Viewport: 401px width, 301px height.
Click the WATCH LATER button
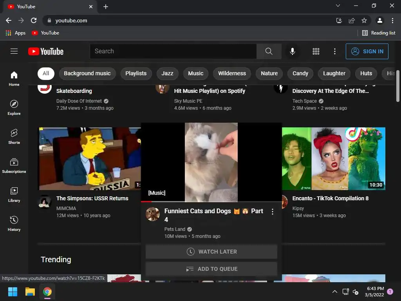(x=211, y=252)
